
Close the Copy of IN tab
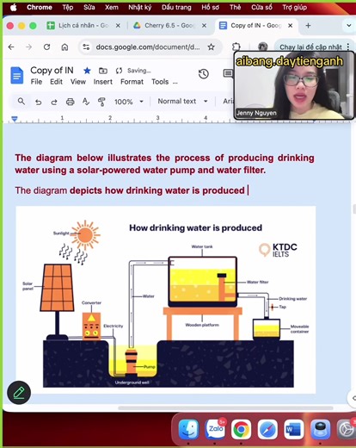click(291, 26)
